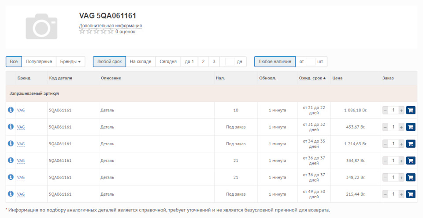The image size is (423, 218).
Task: Select 'Любой срок' delivery filter
Action: 110,61
